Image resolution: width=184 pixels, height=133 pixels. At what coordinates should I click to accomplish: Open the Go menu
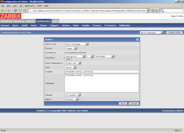point(21,6)
